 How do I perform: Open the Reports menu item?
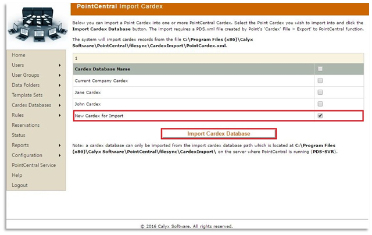(x=20, y=145)
